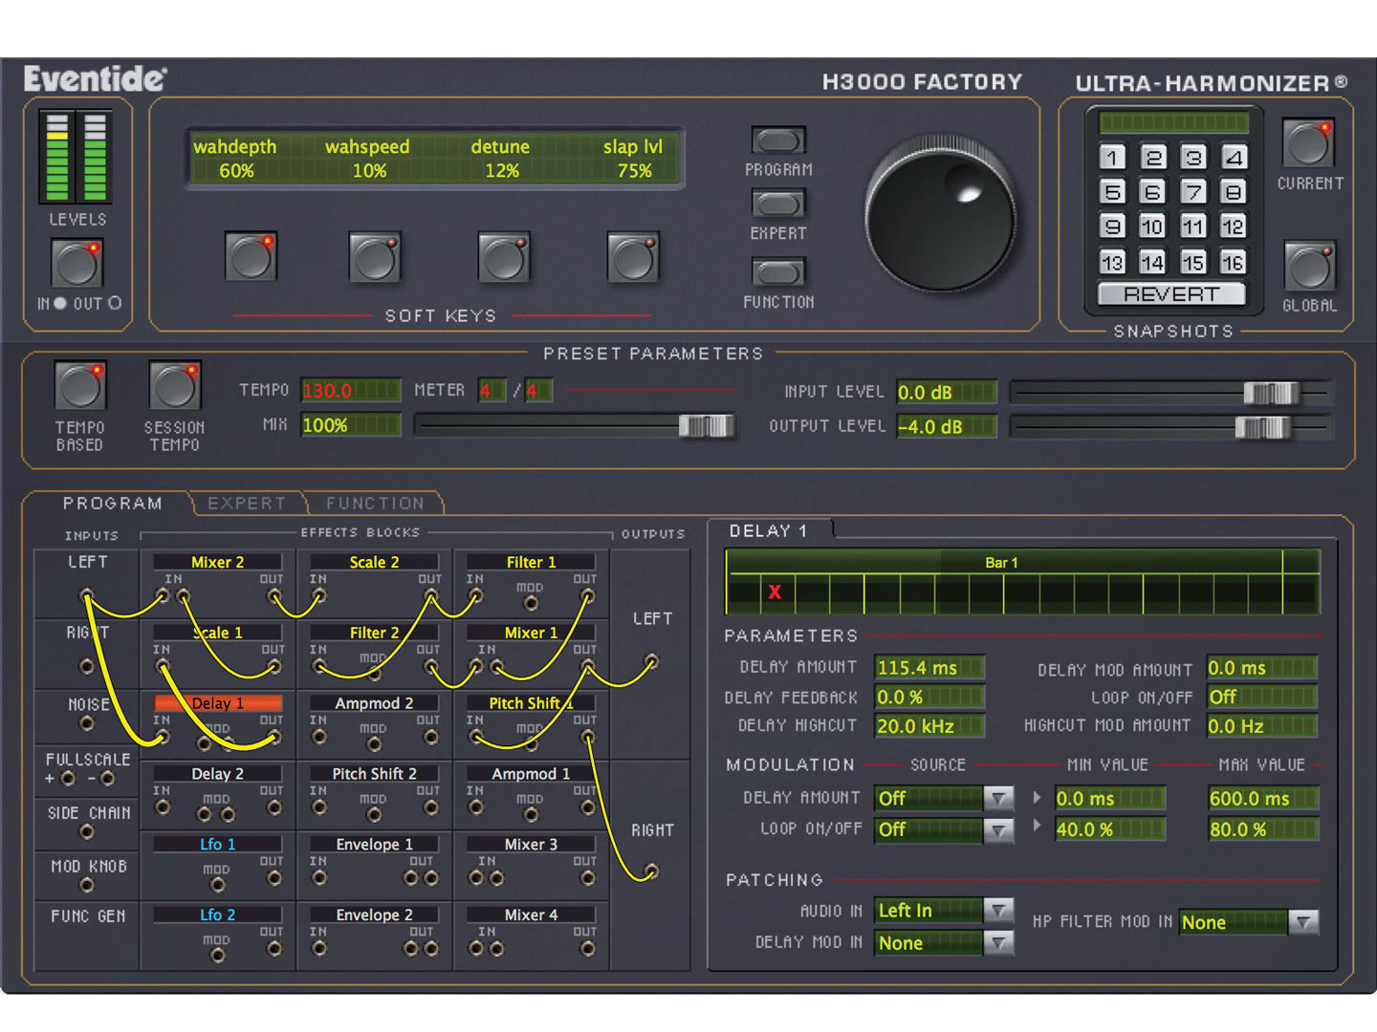This screenshot has width=1377, height=1032.
Task: Select snapshot 12 on the keypad
Action: 1234,226
